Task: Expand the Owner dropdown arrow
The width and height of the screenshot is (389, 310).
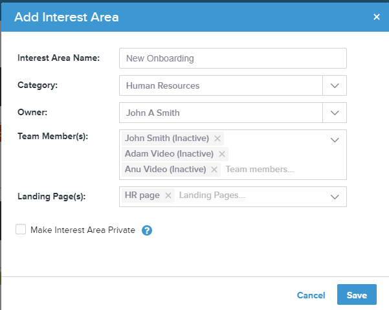Action: click(335, 113)
